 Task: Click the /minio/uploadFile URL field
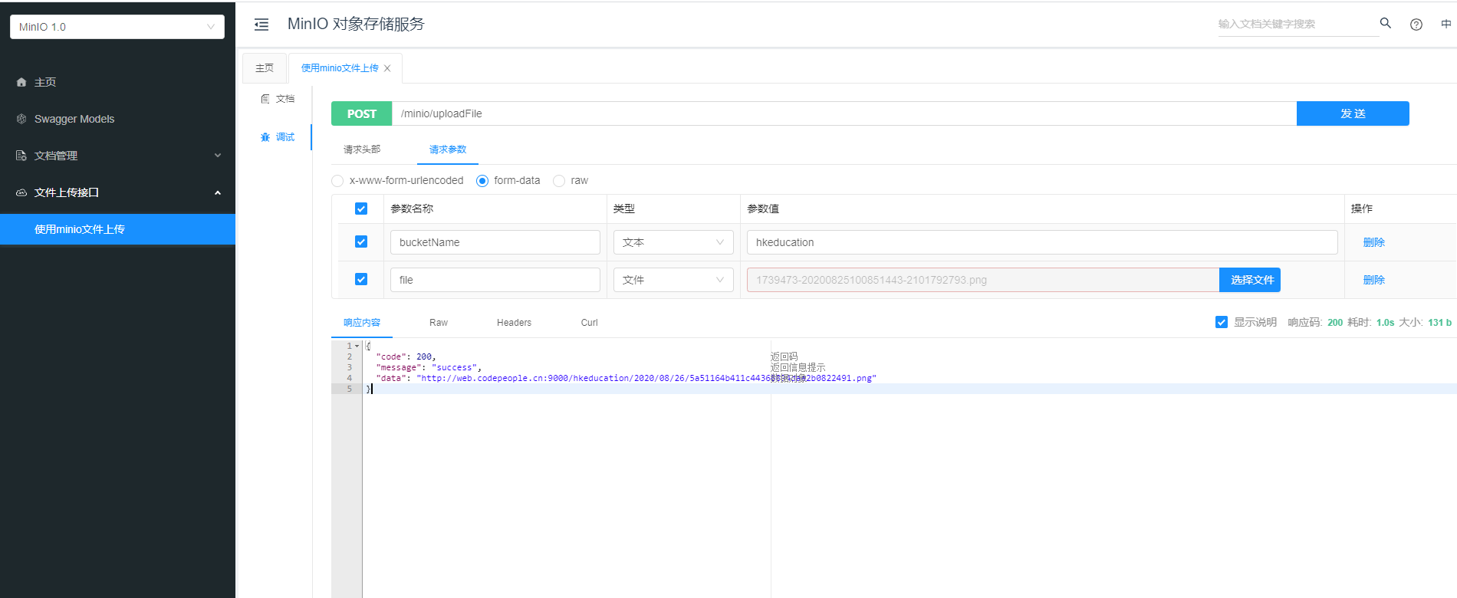pyautogui.click(x=844, y=113)
